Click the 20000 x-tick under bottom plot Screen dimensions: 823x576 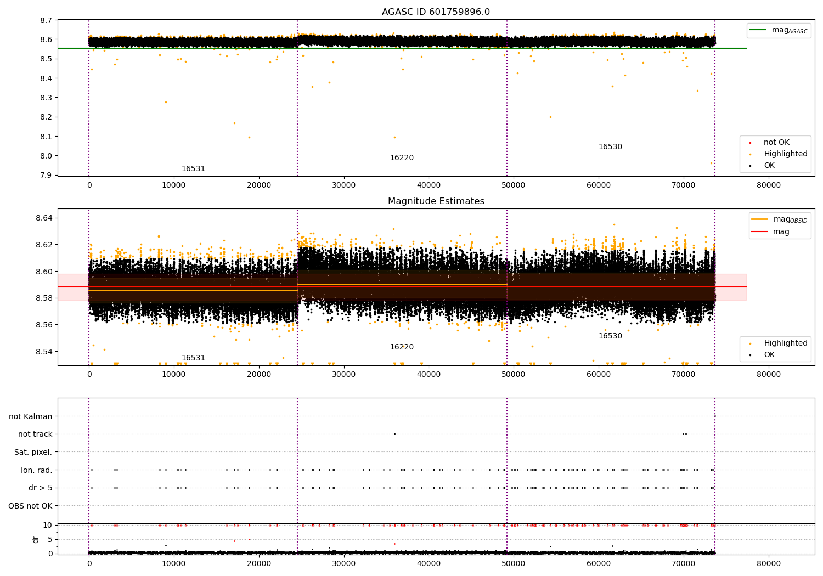[259, 563]
